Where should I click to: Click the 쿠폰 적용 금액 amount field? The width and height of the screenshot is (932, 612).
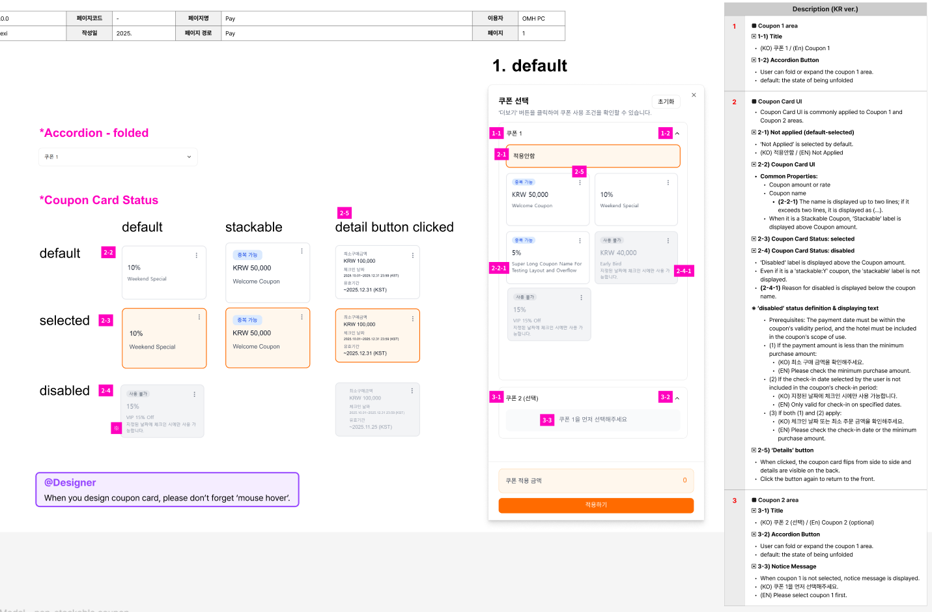595,480
